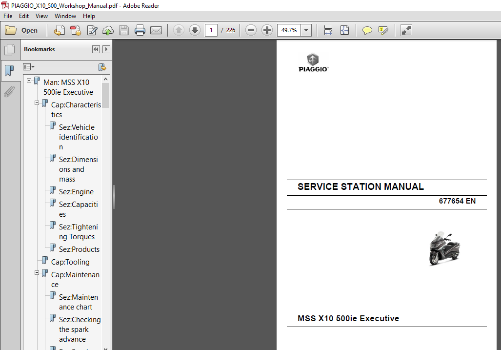
Task: Click the fit width scrolling icon
Action: (x=328, y=30)
